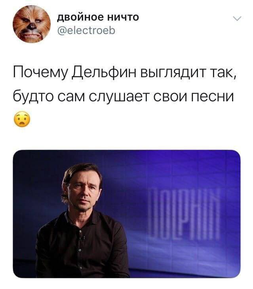Open the profile via handle @electroeb
253x289 pixels.
(86, 30)
